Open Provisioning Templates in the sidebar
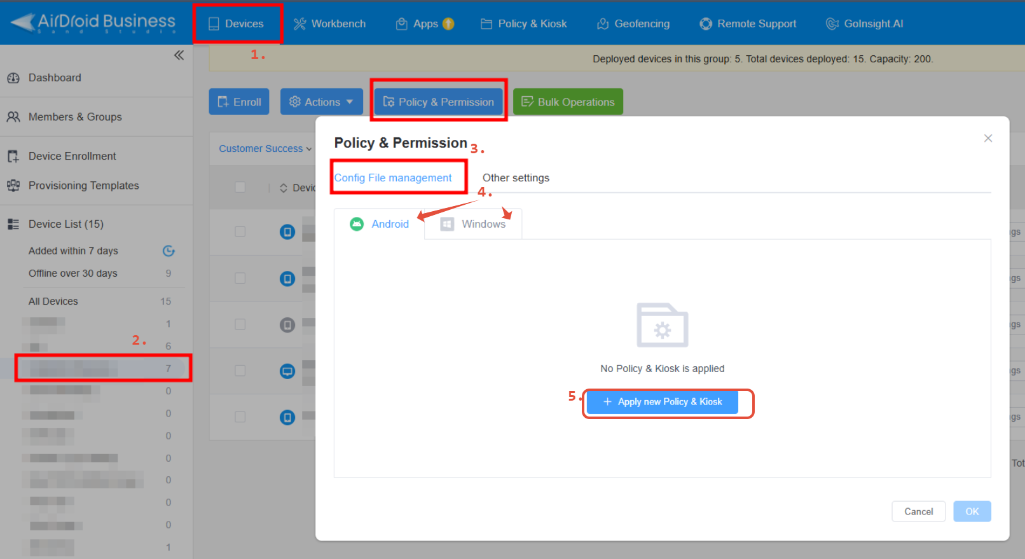1025x559 pixels. tap(83, 186)
